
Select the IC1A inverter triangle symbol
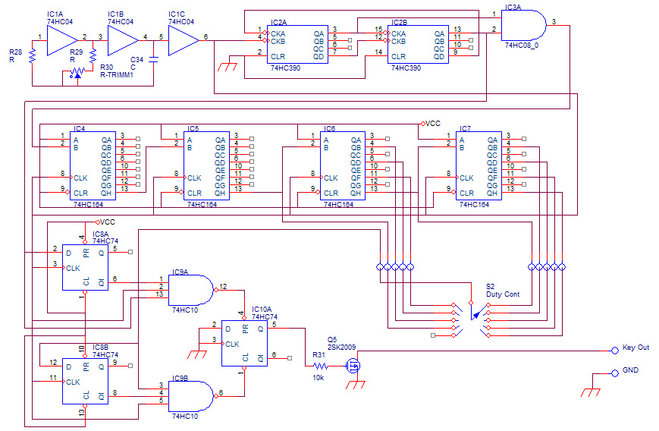tap(61, 40)
